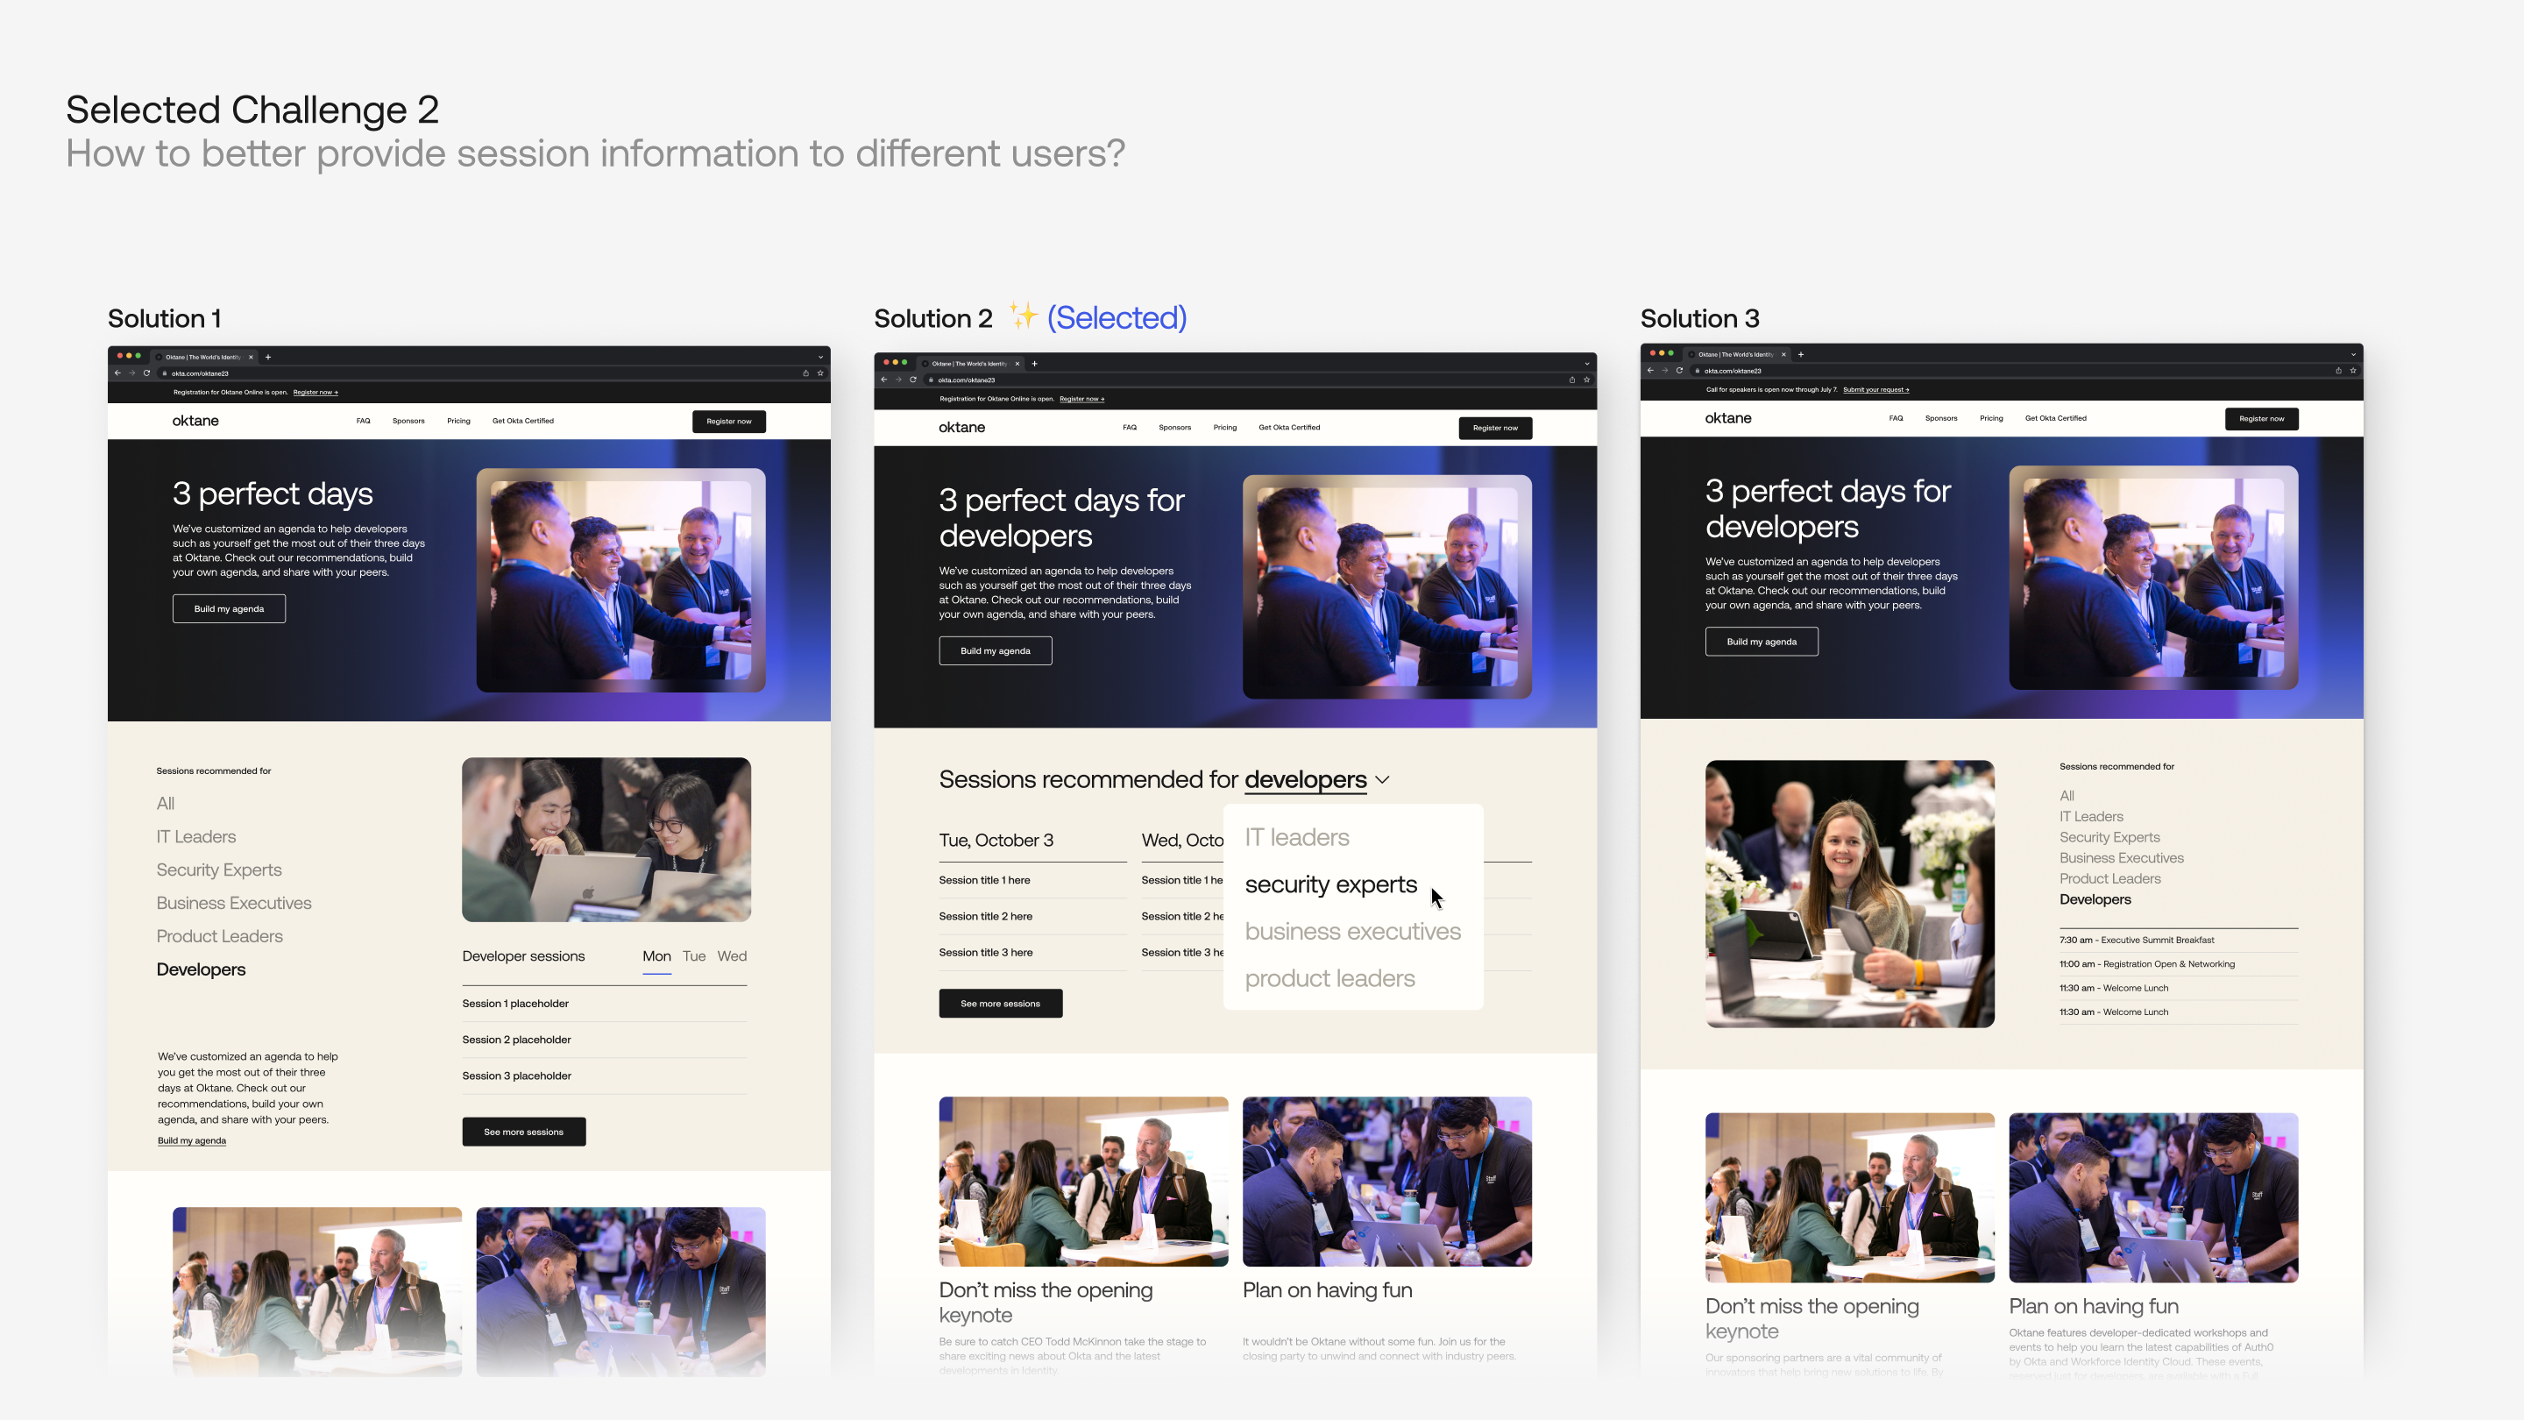Screen dimensions: 2524x1420
Task: Bookmark the page in Solution 1 browser
Action: pos(820,373)
